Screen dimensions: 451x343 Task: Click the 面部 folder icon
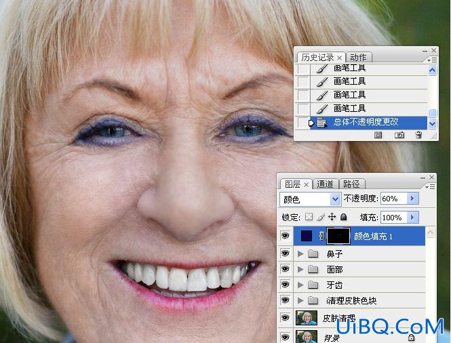(x=313, y=269)
